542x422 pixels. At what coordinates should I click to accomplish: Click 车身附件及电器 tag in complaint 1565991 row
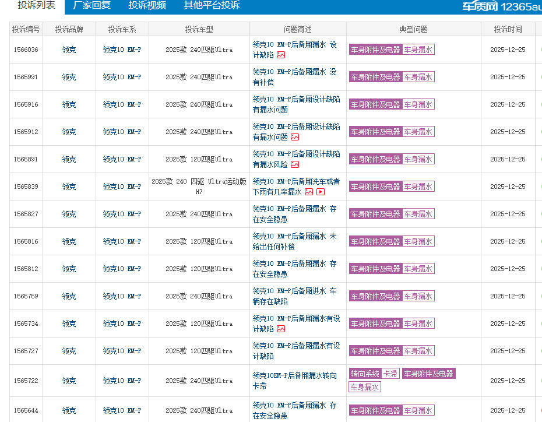click(x=375, y=77)
